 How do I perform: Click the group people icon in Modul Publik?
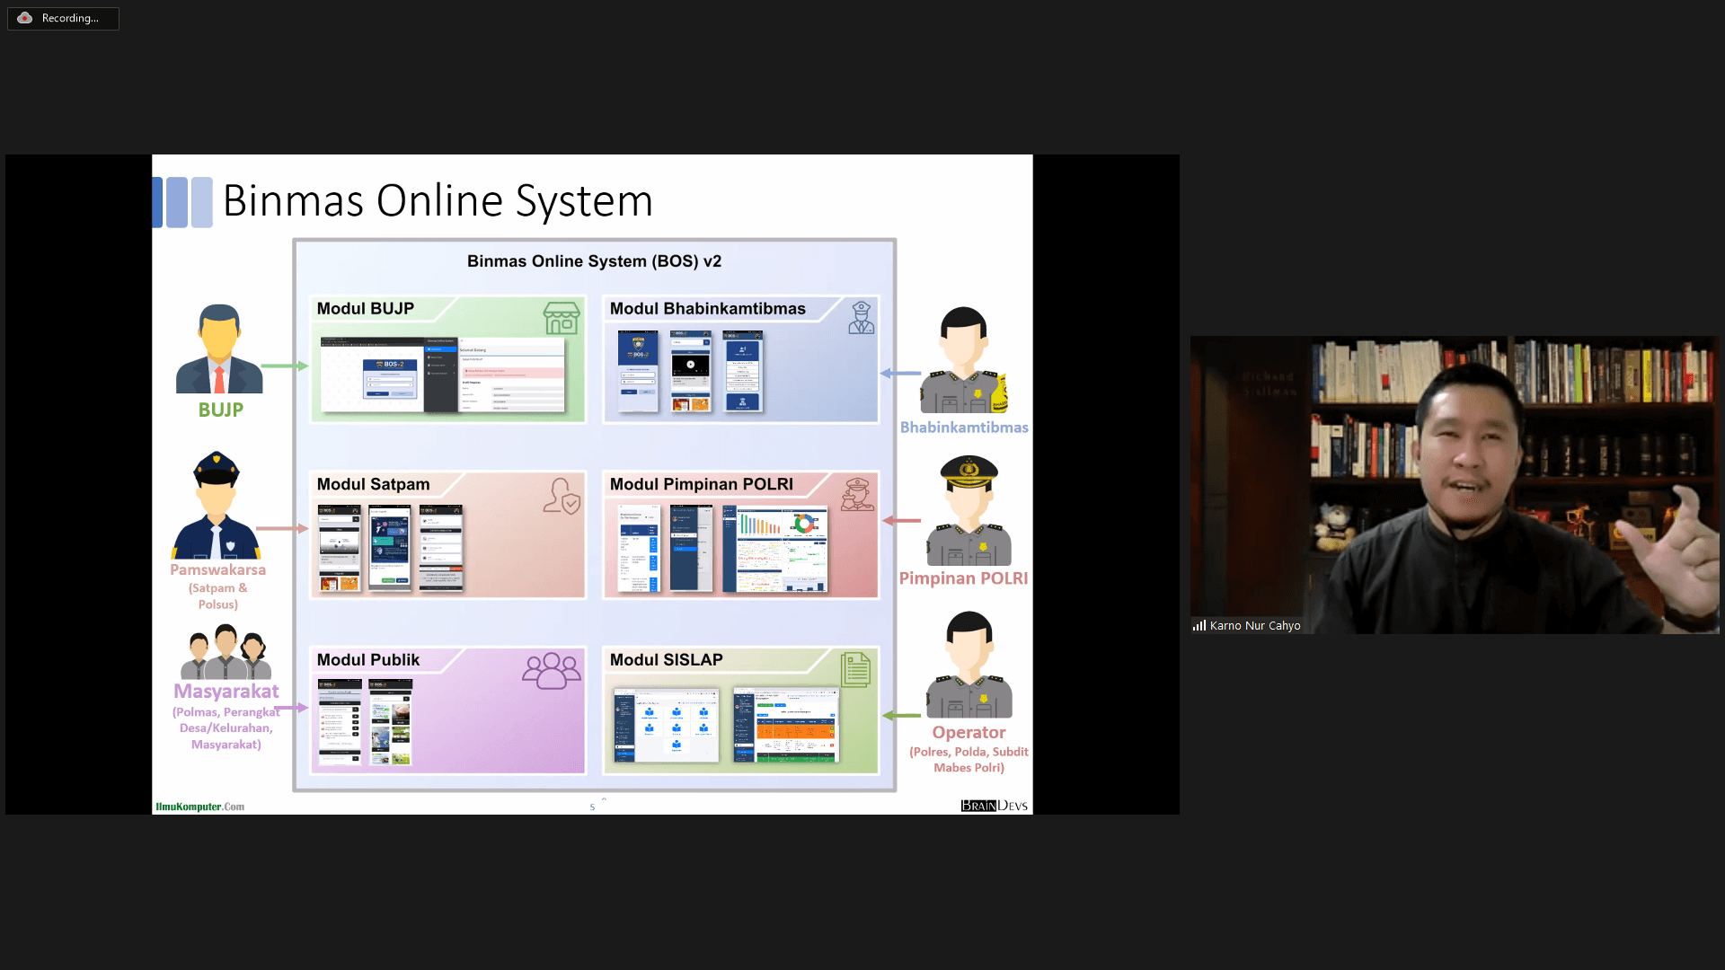(x=551, y=671)
